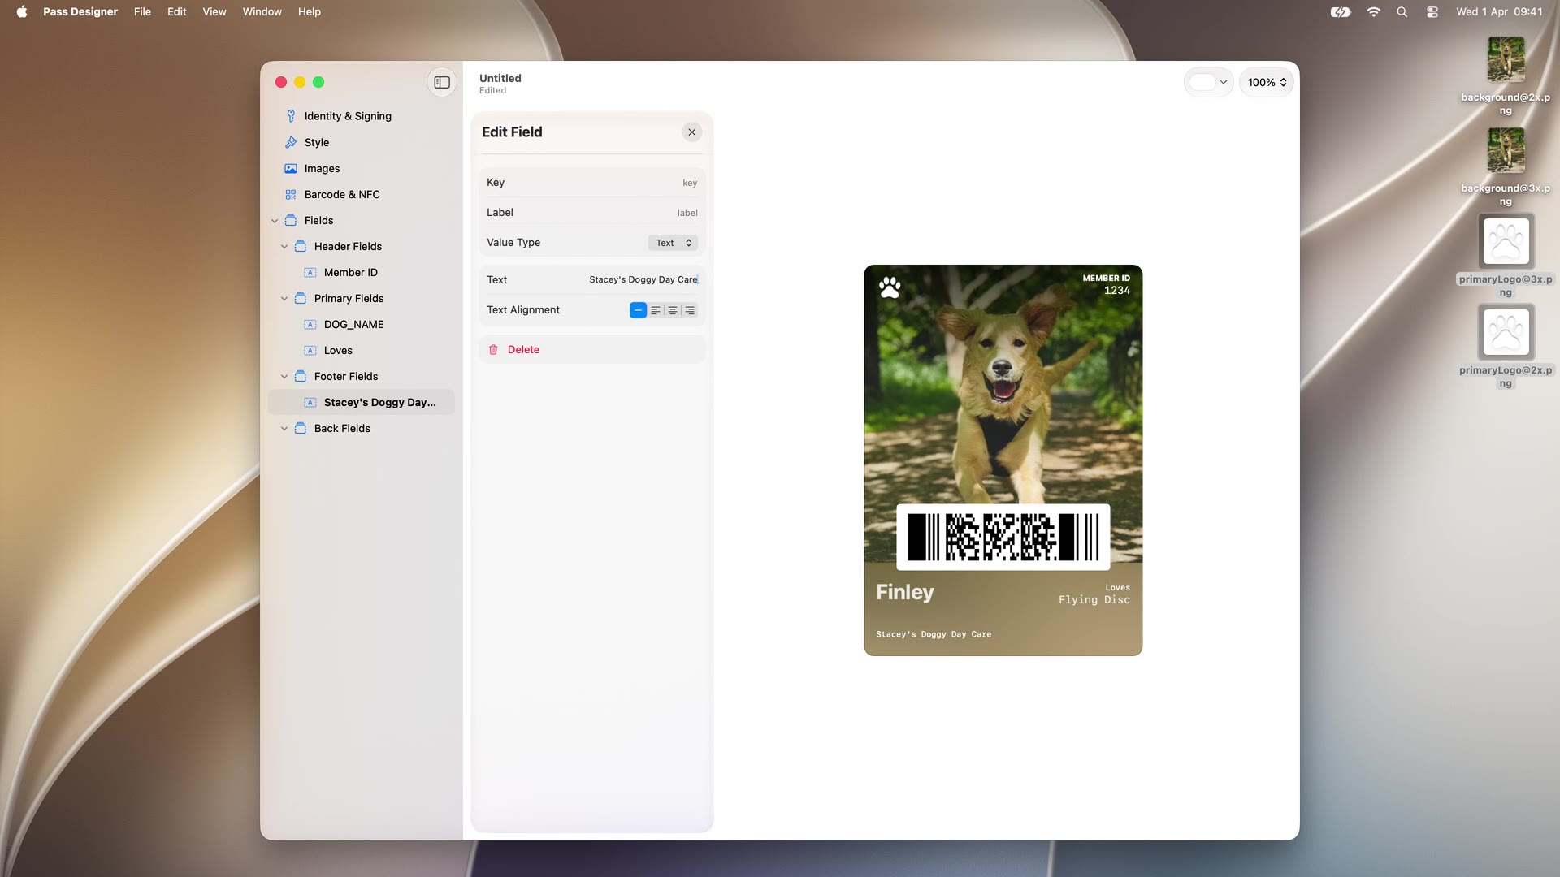Select right text alignment
This screenshot has width=1560, height=877.
(x=690, y=310)
